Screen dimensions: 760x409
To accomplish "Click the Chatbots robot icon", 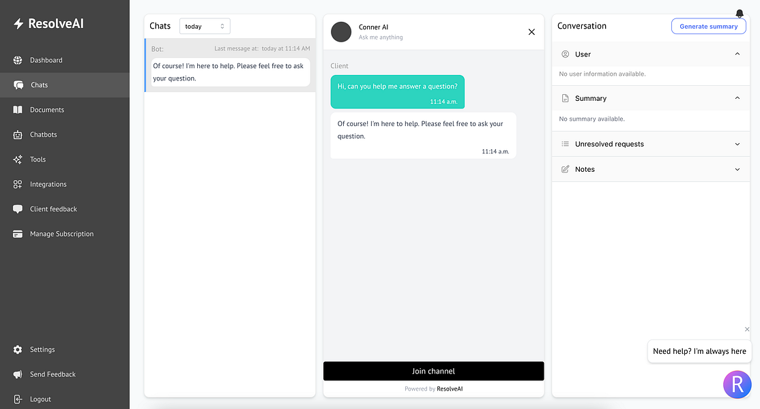I will [x=18, y=134].
